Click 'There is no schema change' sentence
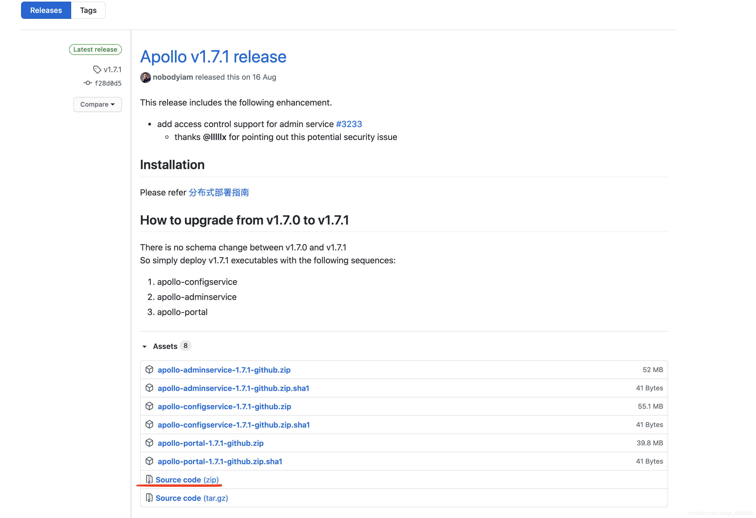The width and height of the screenshot is (756, 518). (243, 247)
